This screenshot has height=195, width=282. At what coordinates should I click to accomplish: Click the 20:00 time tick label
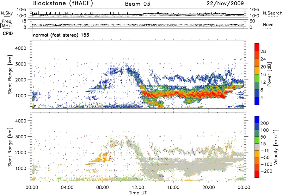(208, 188)
